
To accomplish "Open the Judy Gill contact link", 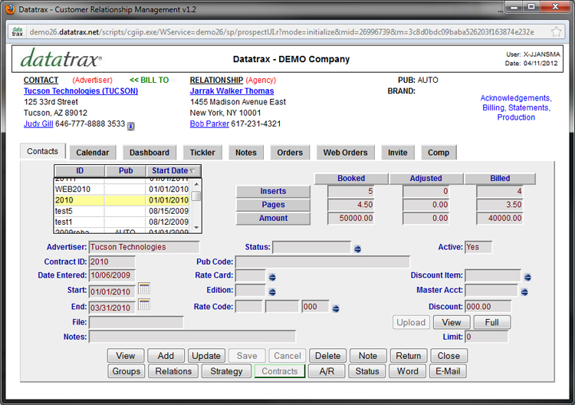I will (x=38, y=123).
